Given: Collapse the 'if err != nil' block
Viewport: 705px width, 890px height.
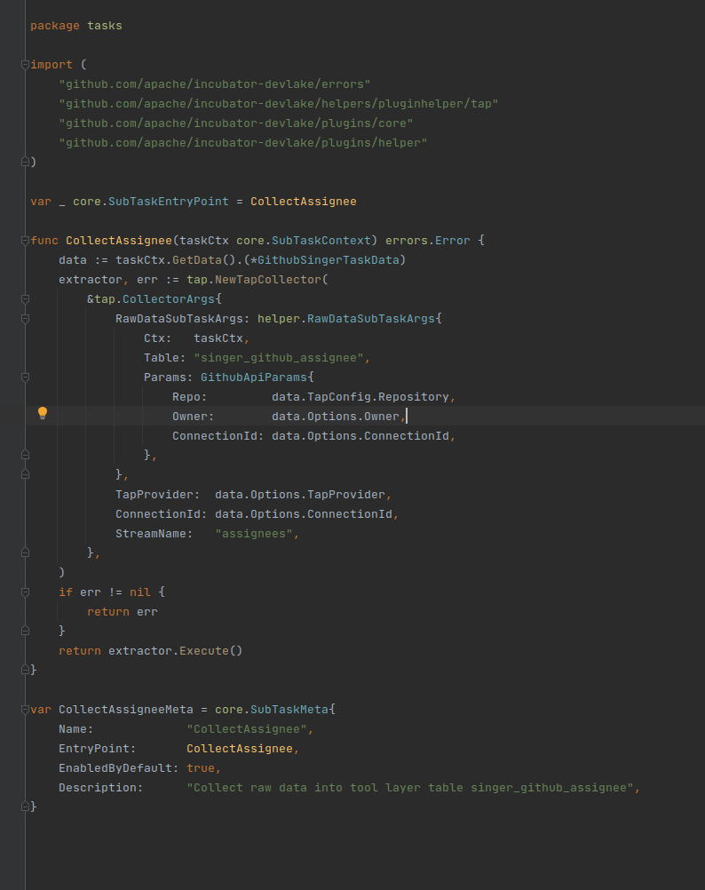Looking at the screenshot, I should coord(25,592).
